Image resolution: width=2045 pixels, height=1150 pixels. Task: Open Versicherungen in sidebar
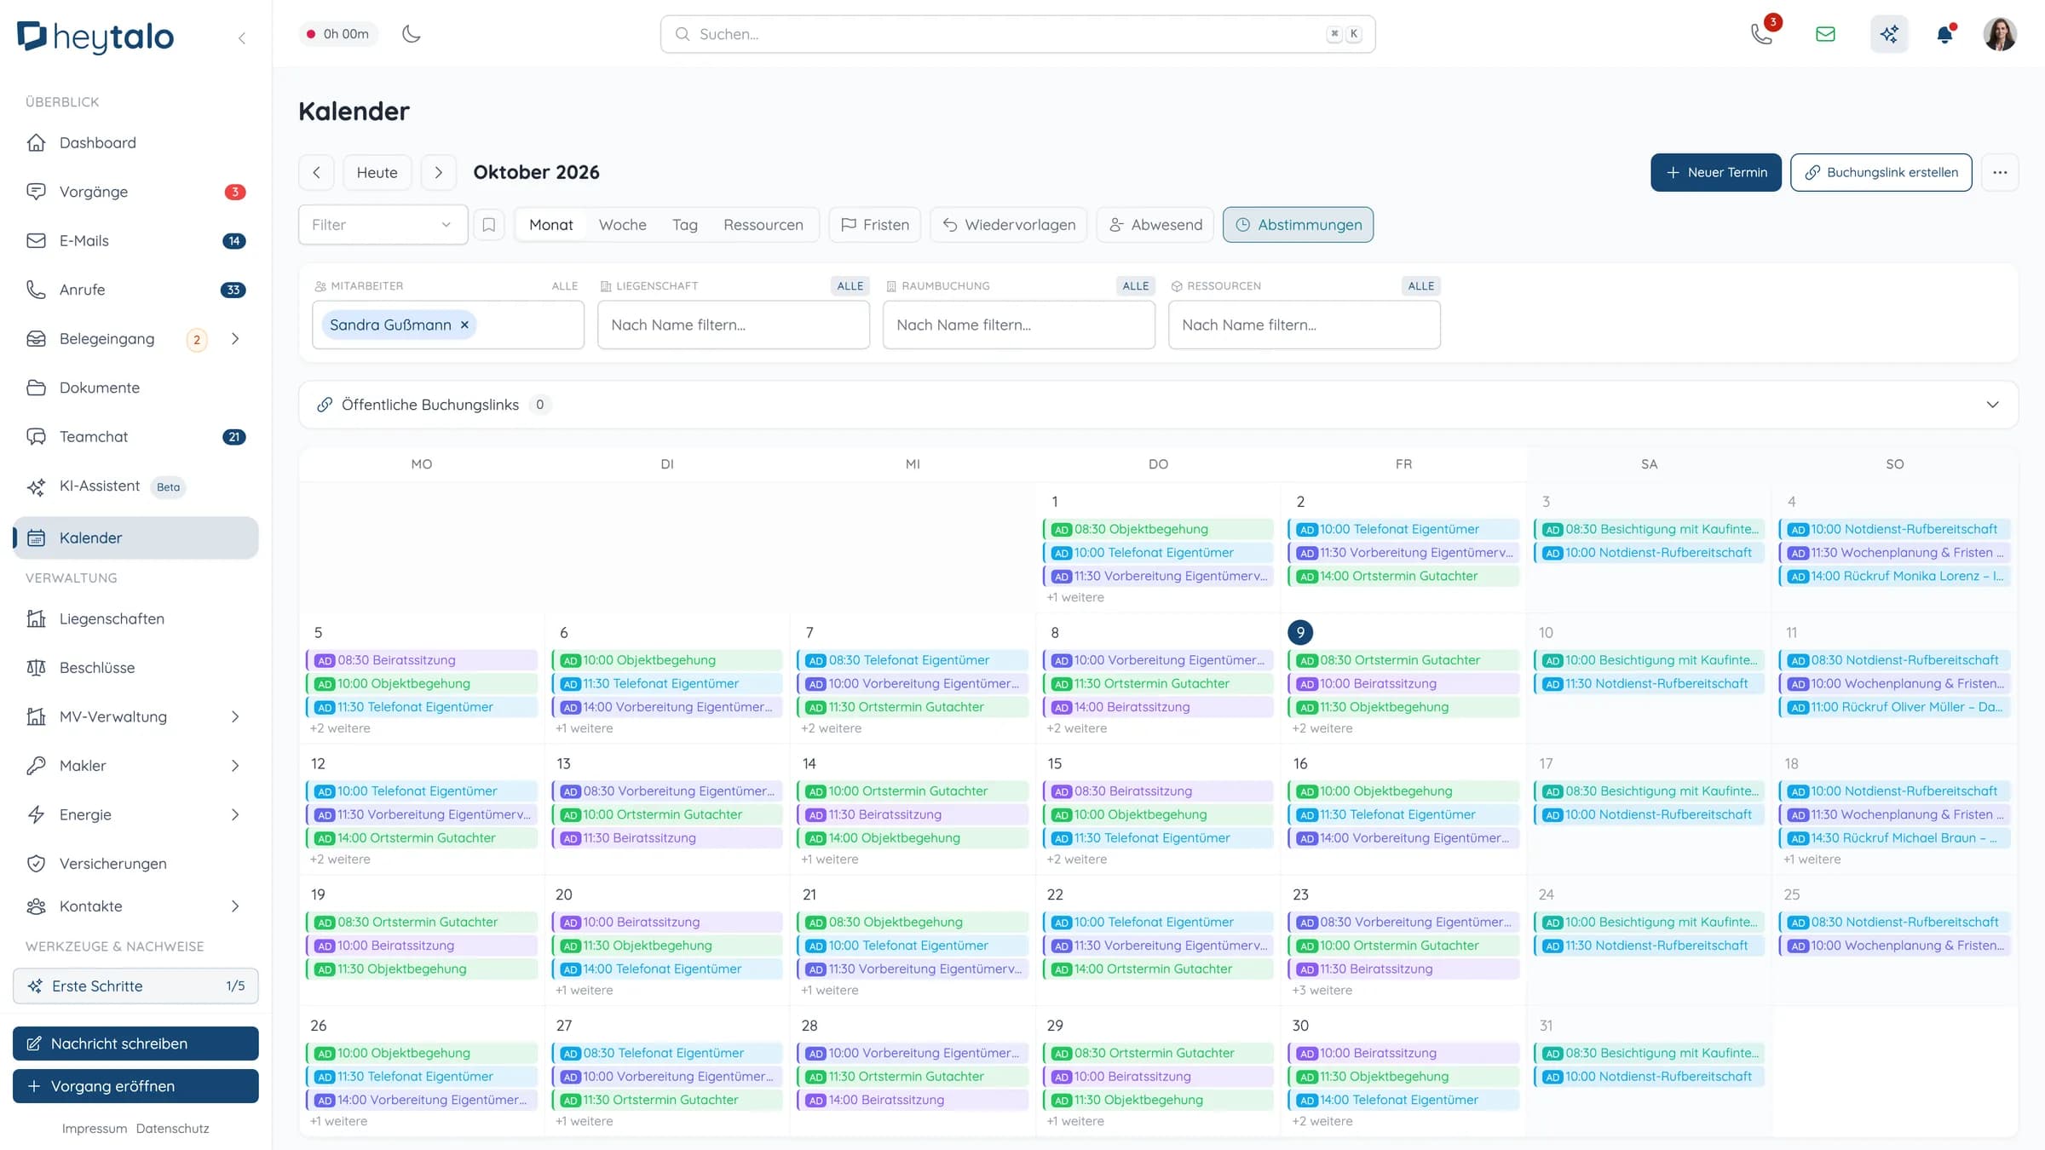point(135,864)
